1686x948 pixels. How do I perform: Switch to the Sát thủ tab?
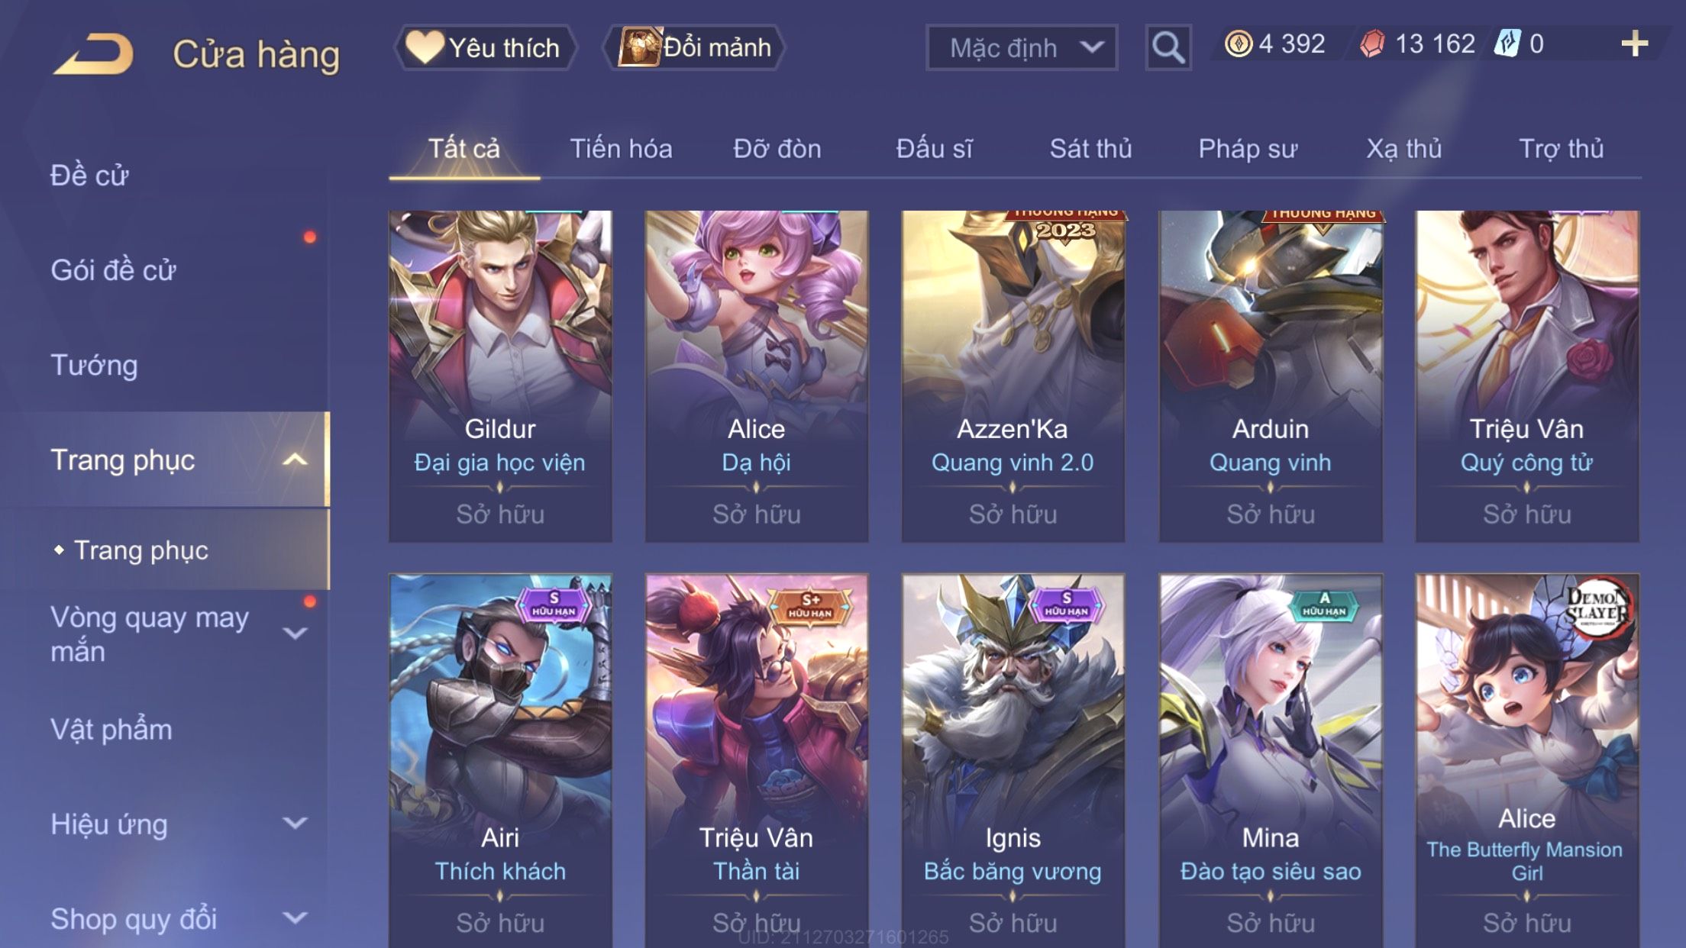pos(1090,149)
